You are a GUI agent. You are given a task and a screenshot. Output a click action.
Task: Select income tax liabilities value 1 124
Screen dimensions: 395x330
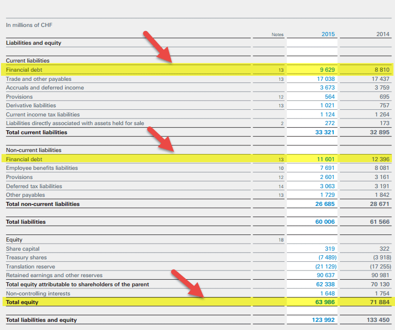tap(327, 114)
